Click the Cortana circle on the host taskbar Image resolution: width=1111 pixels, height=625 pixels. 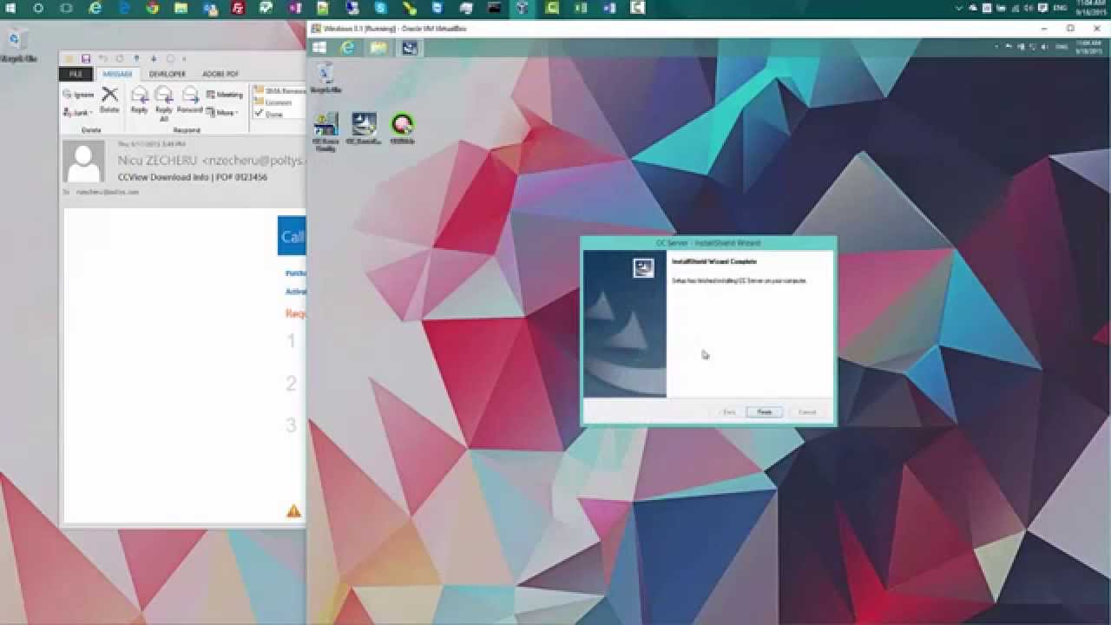pyautogui.click(x=38, y=8)
